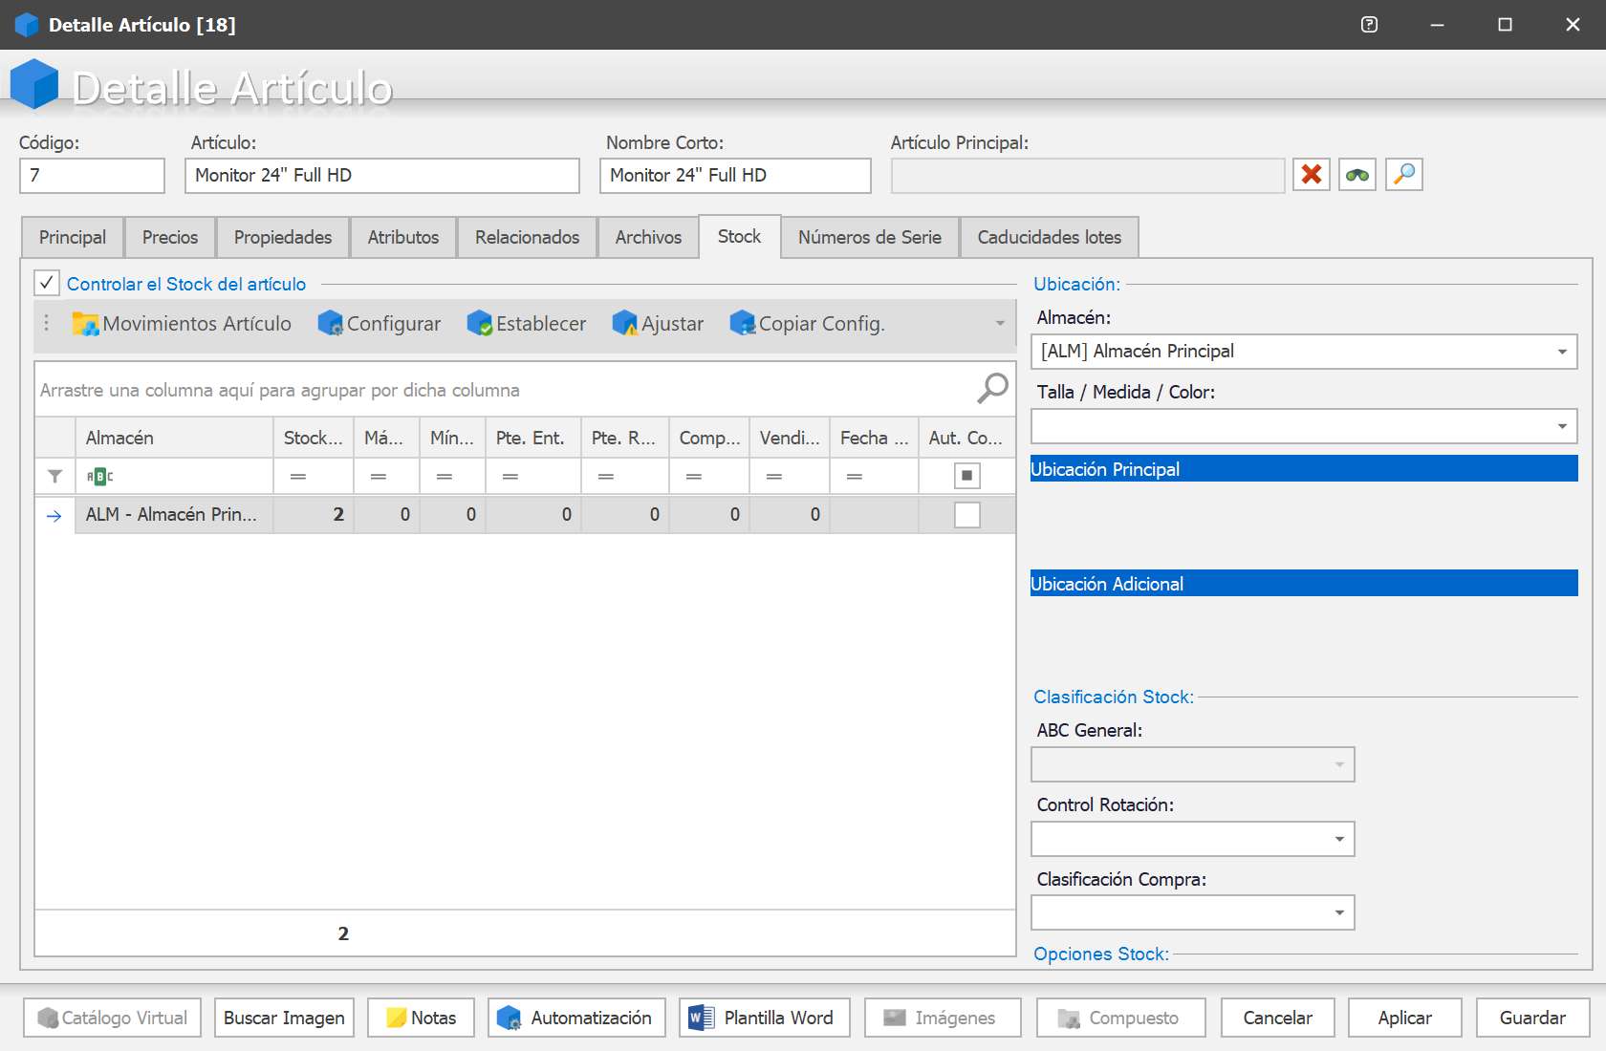Switch to the Precios tab
The image size is (1606, 1051).
click(x=170, y=237)
